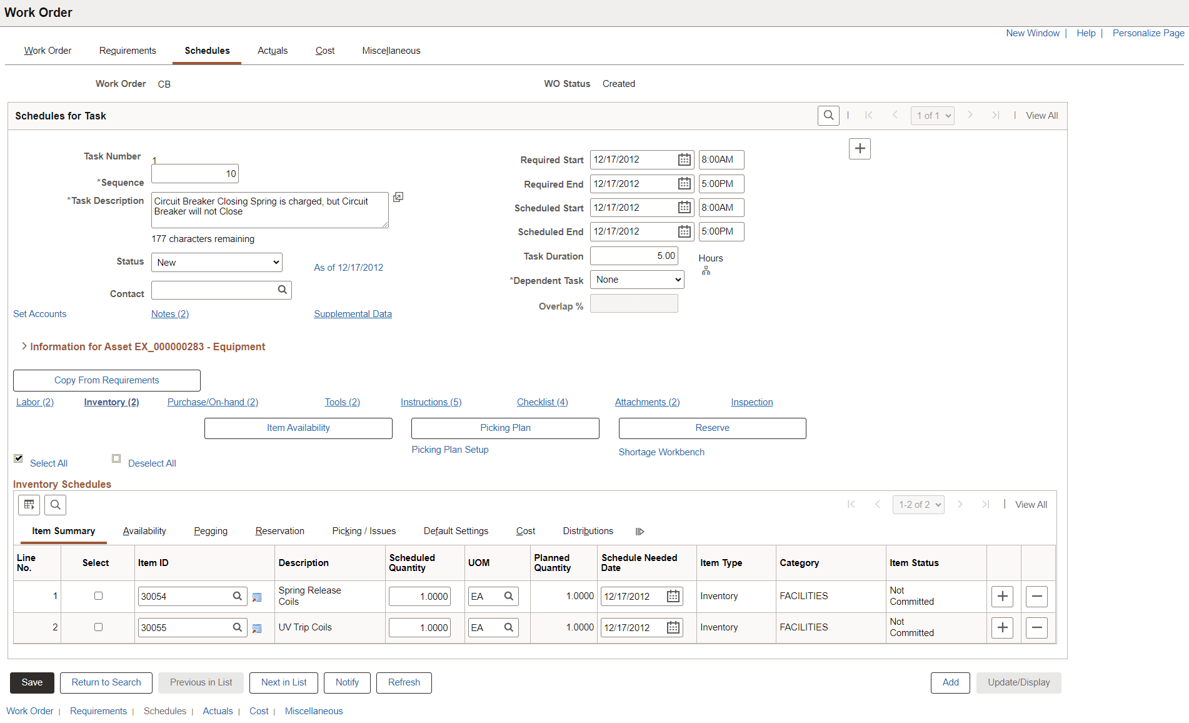Click the quantity calculator icon next to item 30055
This screenshot has width=1189, height=723.
coord(258,628)
